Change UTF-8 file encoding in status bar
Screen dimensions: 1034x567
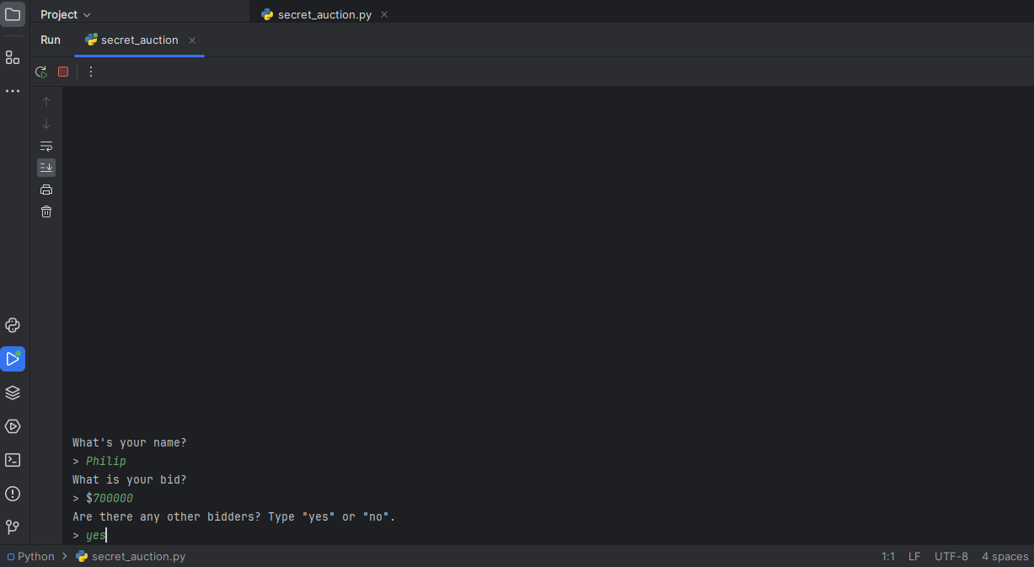951,556
